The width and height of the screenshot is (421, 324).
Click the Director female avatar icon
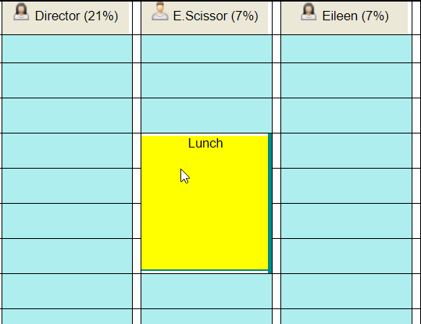coord(21,12)
